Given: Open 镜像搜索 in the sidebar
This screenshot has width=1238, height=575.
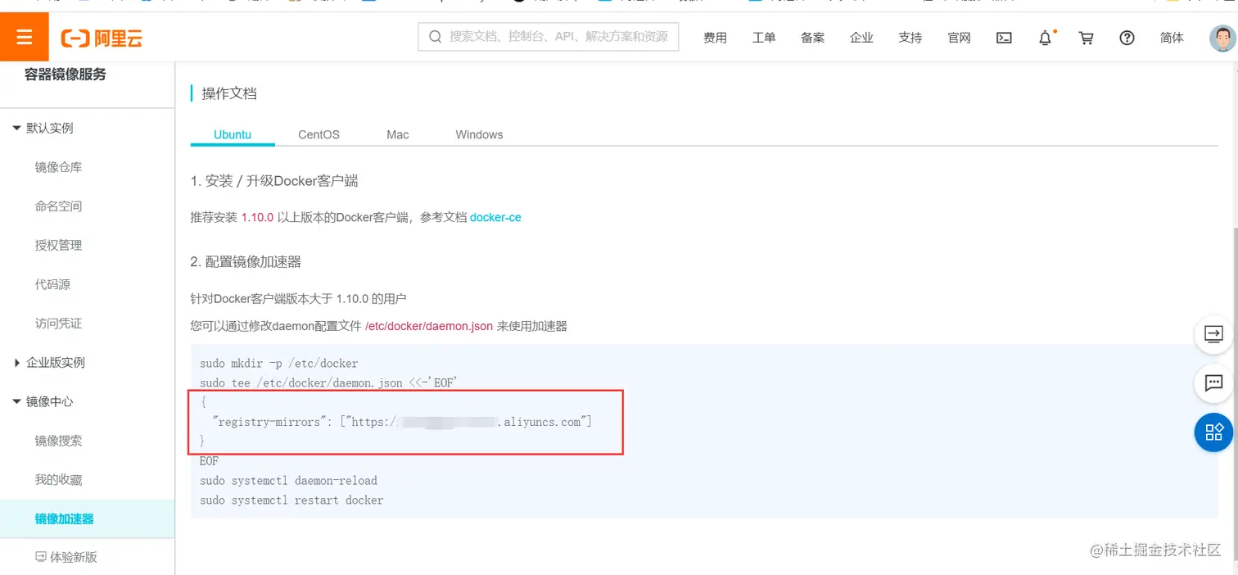Looking at the screenshot, I should pos(58,441).
